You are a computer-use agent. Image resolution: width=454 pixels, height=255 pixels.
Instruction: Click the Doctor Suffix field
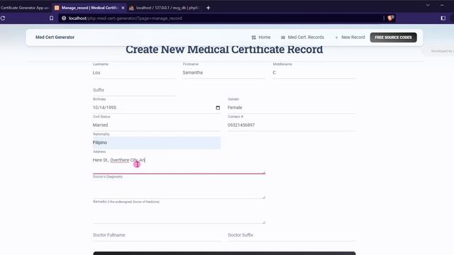click(292, 235)
